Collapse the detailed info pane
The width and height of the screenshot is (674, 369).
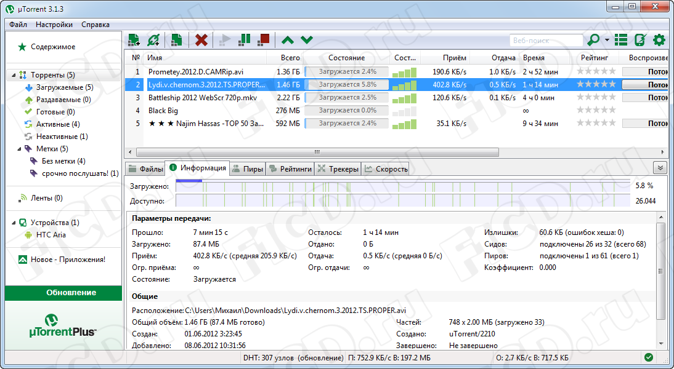point(660,168)
